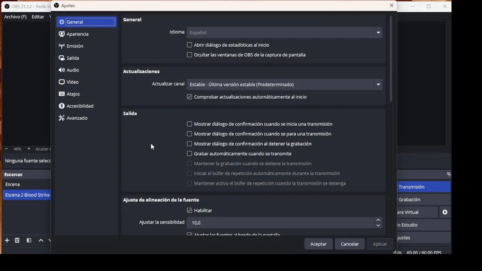Open scene filters icon in OBS
Image resolution: width=482 pixels, height=271 pixels.
(x=29, y=240)
